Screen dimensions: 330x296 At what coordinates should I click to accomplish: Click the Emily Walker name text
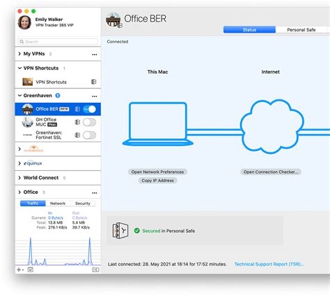(49, 19)
